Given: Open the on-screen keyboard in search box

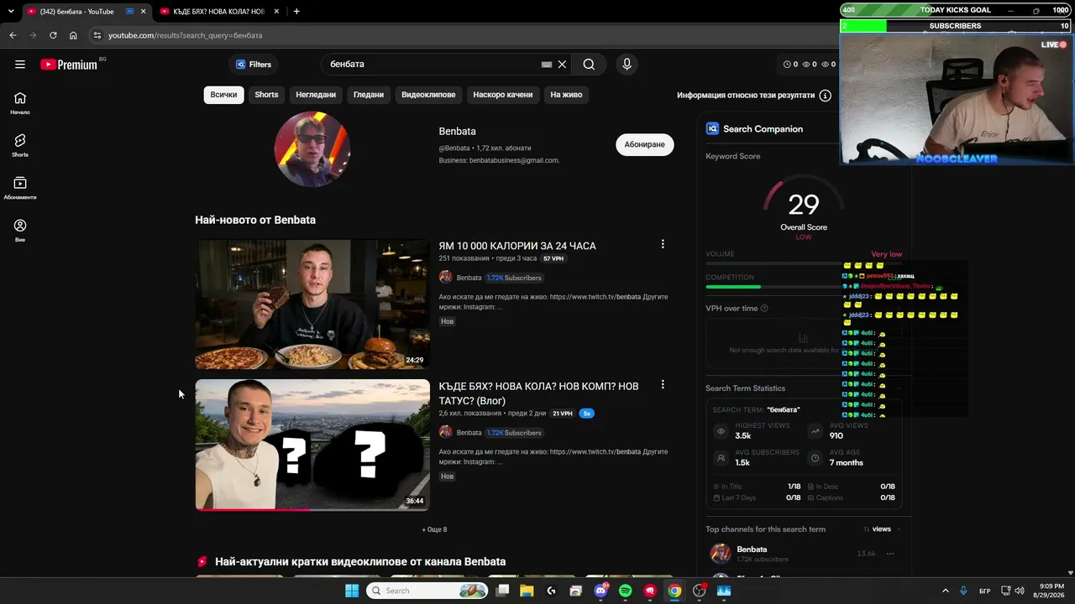Looking at the screenshot, I should pyautogui.click(x=547, y=65).
